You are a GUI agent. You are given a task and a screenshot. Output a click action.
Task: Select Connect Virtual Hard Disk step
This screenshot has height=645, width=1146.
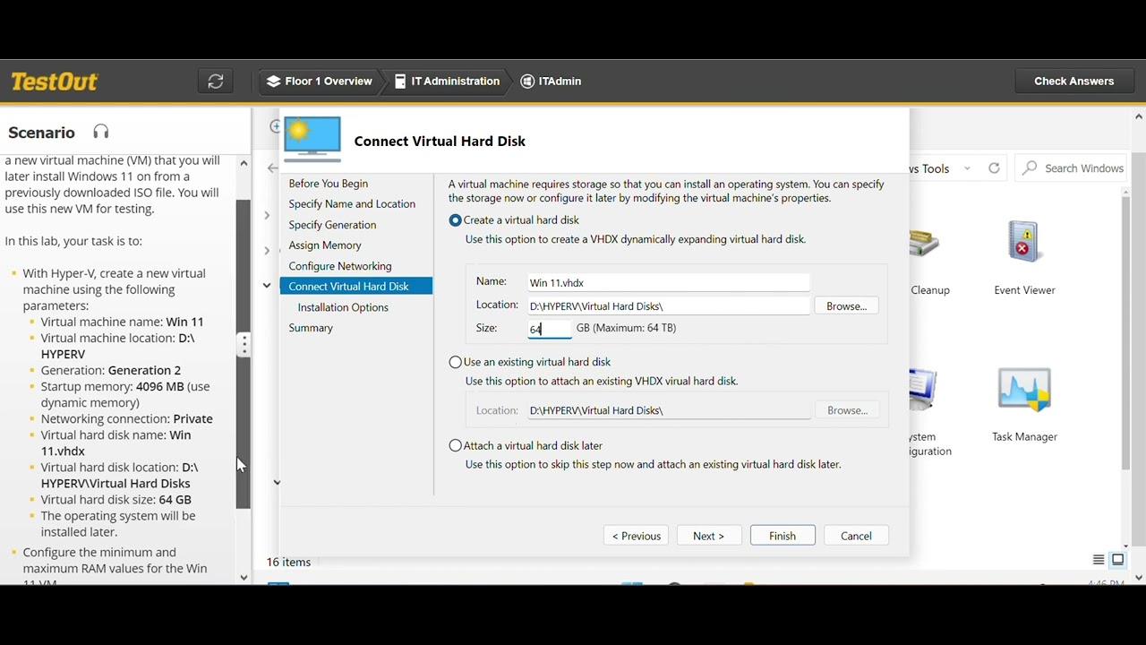(356, 287)
